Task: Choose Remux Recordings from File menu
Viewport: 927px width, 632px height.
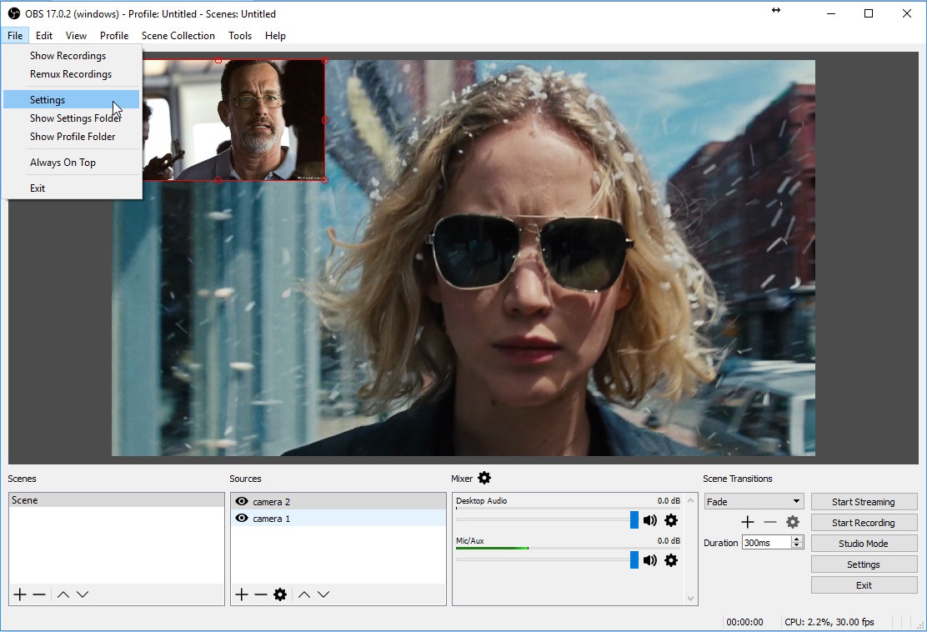Action: click(72, 74)
